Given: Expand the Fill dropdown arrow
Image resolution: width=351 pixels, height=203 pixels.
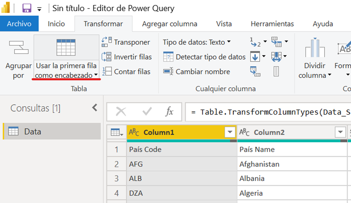Looking at the screenshot, I should coord(264,56).
